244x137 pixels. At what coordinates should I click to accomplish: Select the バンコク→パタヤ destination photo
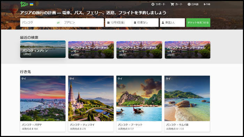43,98
